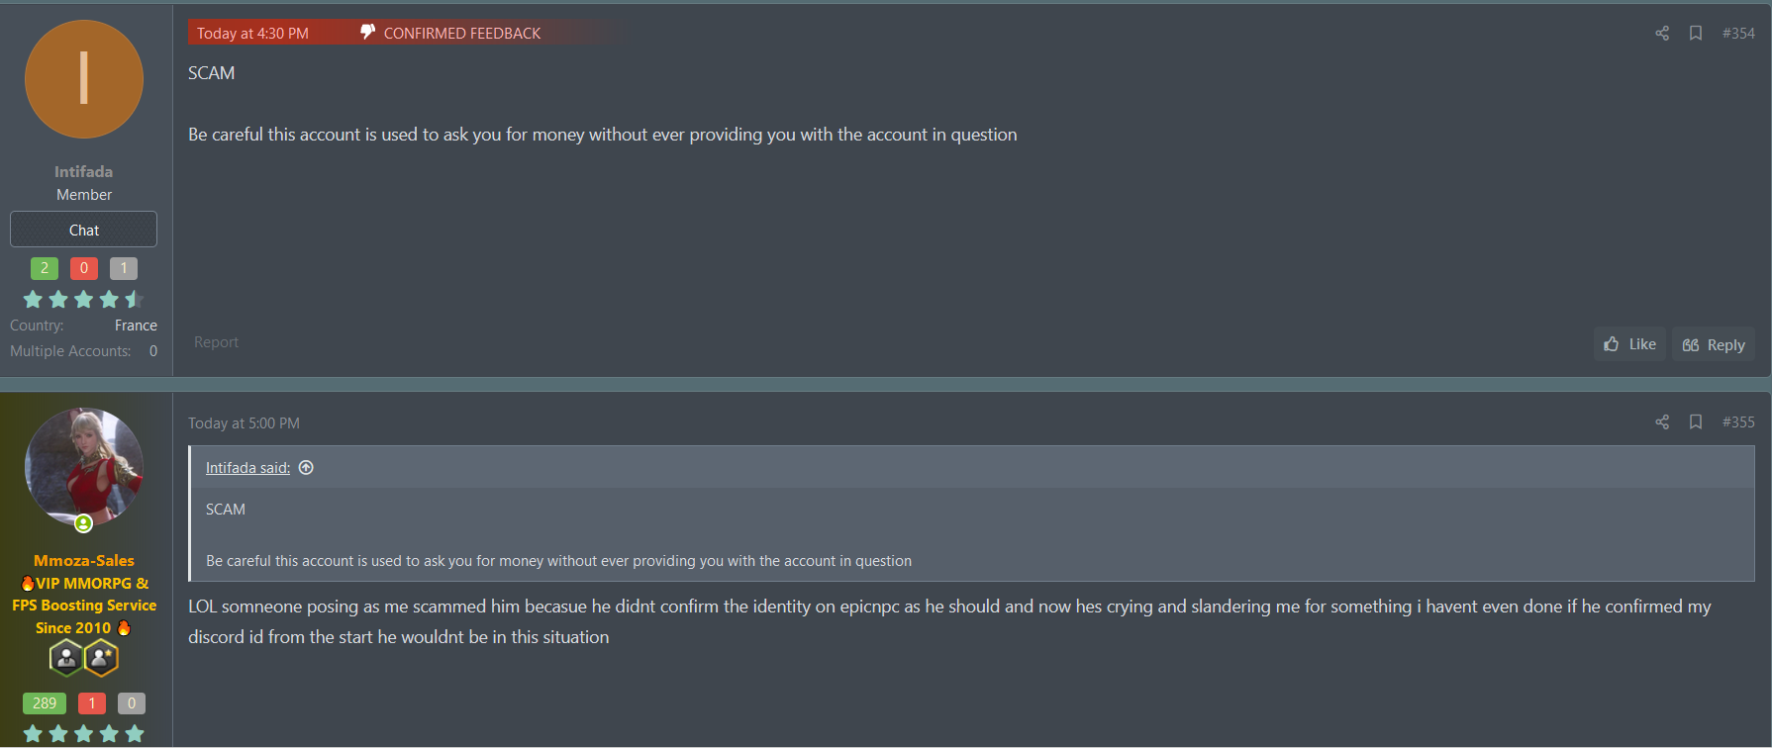View Mmoza-Sales 289 positive feedback

click(45, 703)
